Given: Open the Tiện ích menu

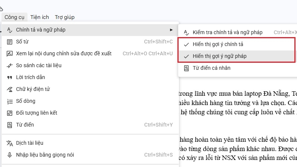Looking at the screenshot, I should click(x=40, y=17).
